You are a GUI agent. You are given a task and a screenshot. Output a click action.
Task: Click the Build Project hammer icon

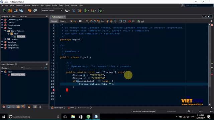74,11
